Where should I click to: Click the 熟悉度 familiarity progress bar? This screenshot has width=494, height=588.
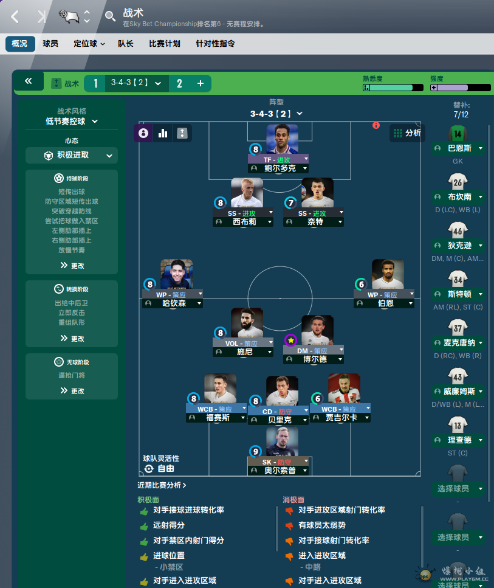[x=393, y=88]
